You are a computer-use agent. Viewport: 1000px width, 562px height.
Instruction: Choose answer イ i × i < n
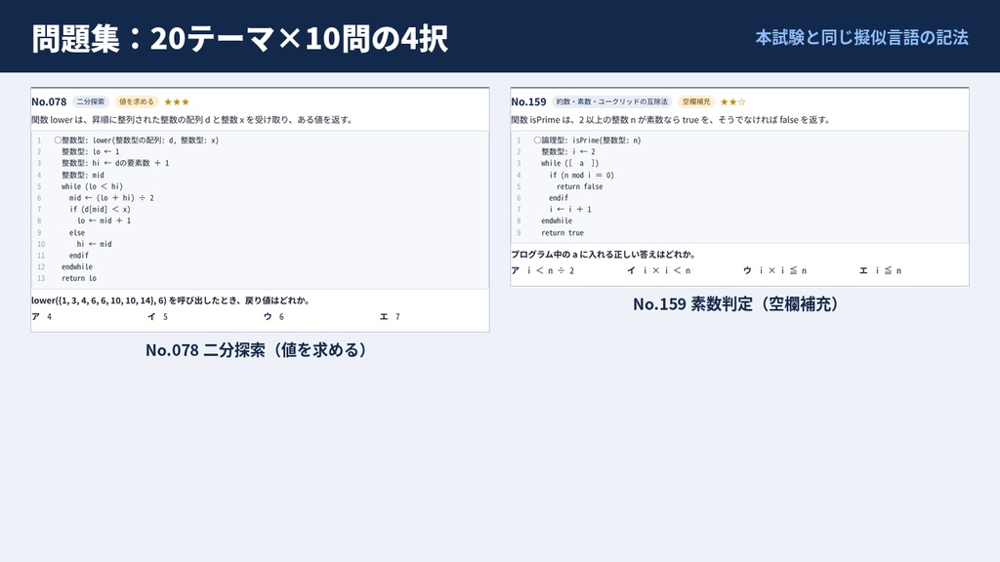[659, 271]
